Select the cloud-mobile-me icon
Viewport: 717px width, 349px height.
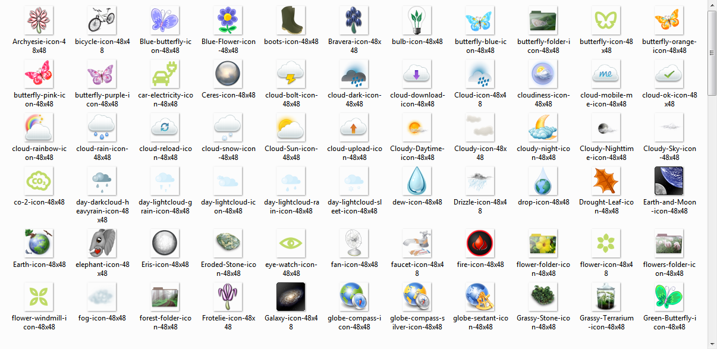point(606,74)
